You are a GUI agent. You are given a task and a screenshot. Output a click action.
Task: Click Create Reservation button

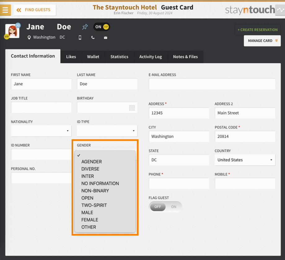coord(257,30)
